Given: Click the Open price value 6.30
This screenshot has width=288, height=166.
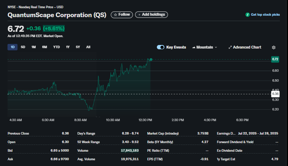Looking at the screenshot, I should tap(65, 142).
